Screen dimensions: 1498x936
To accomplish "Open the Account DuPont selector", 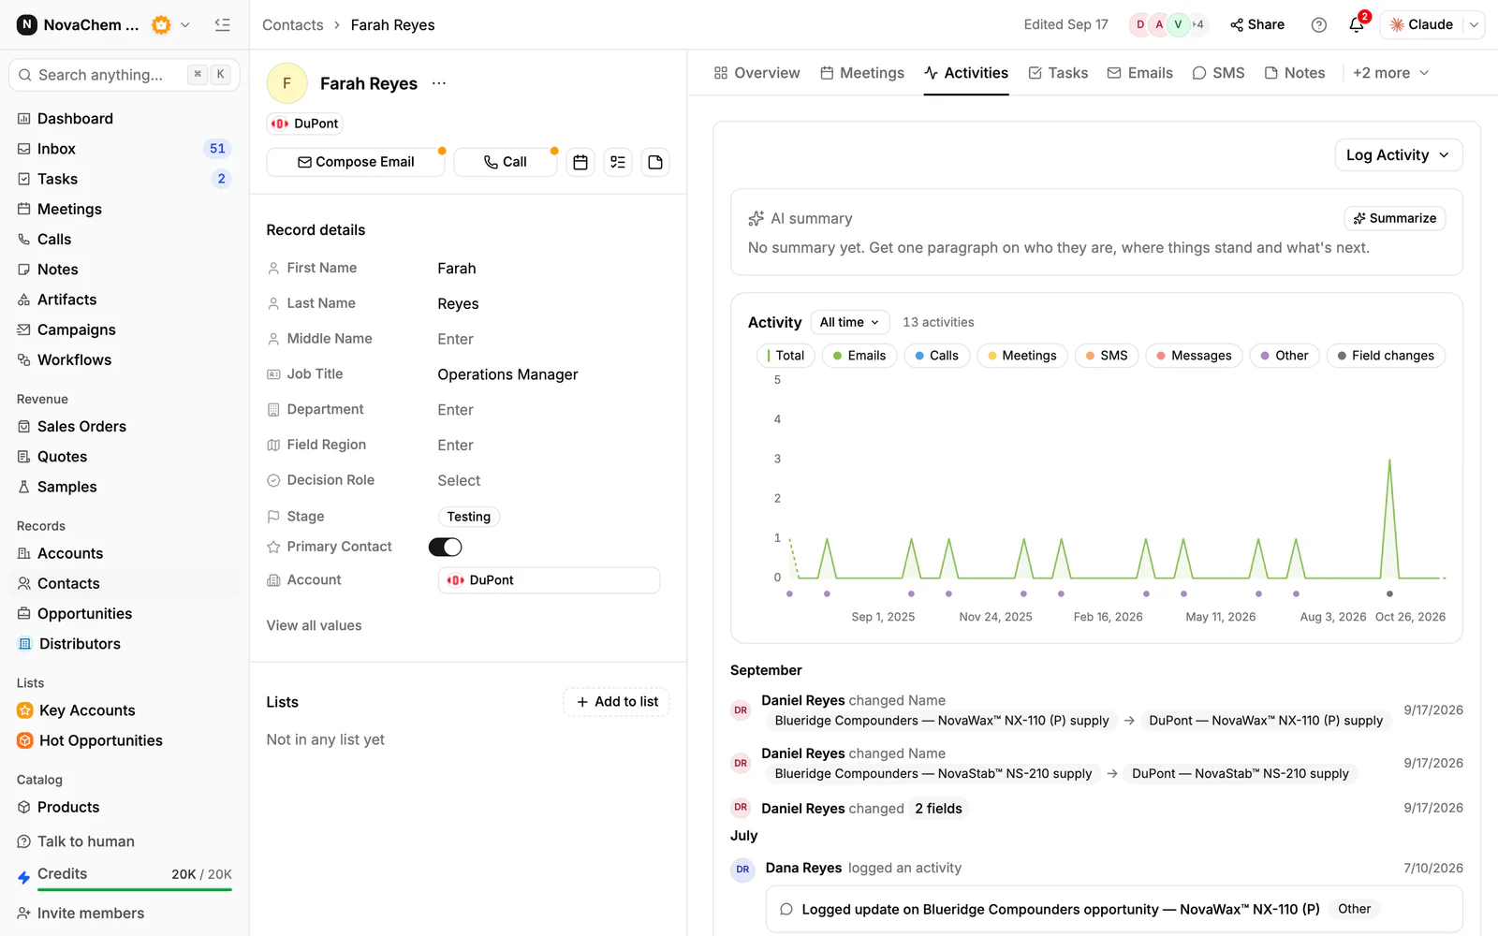I will pyautogui.click(x=549, y=580).
